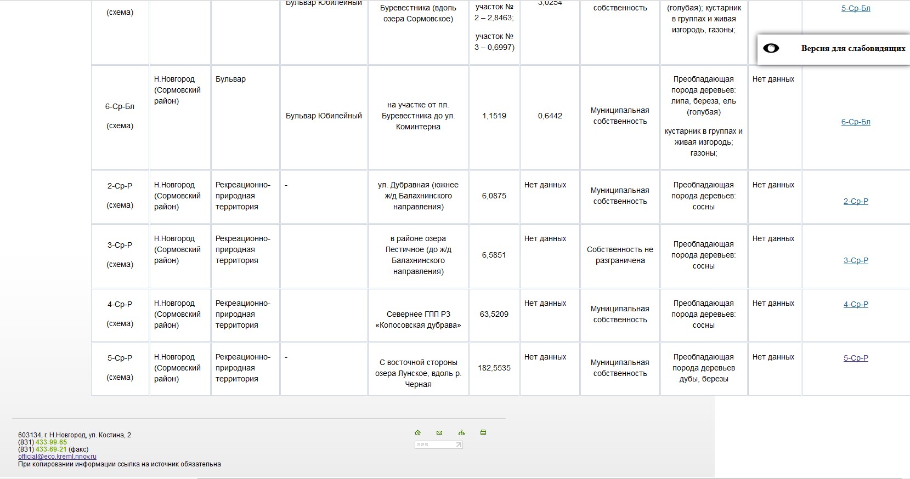Open the 3-Ср-Р scheme link

[x=856, y=260]
